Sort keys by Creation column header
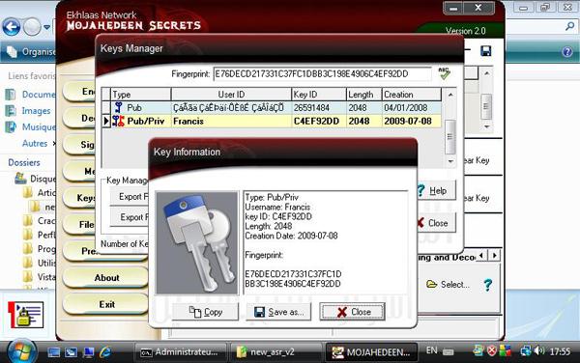This screenshot has width=580, height=363. (412, 95)
